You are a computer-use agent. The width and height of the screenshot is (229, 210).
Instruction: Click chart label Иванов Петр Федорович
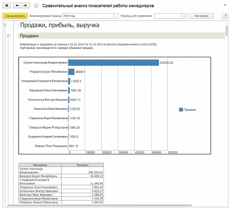pyautogui.click(x=51, y=146)
